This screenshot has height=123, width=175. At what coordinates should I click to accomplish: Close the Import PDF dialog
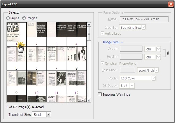(171, 4)
